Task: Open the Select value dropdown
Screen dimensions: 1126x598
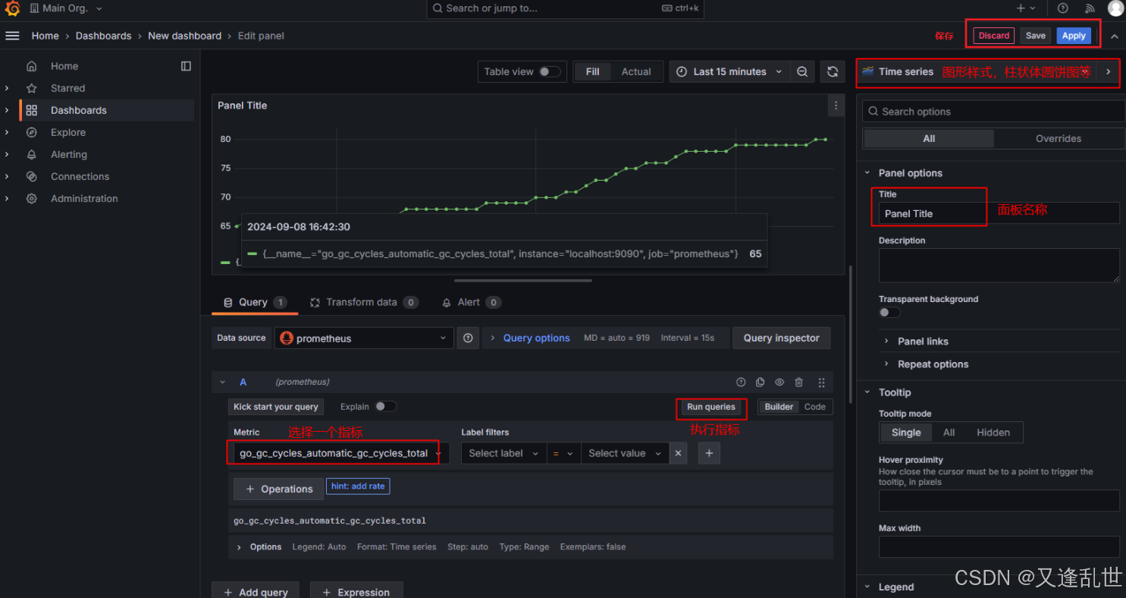Action: pyautogui.click(x=625, y=453)
